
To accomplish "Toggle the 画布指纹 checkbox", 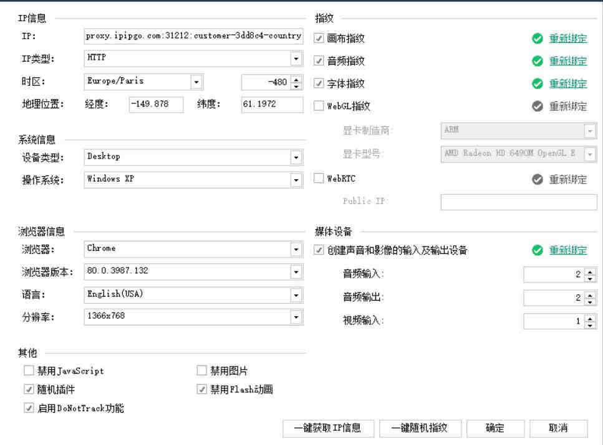I will 319,38.
